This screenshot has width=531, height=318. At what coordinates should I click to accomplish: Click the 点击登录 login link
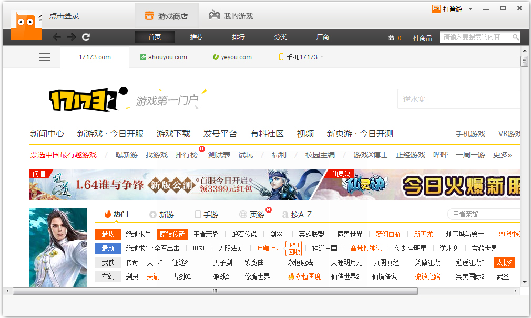(64, 16)
